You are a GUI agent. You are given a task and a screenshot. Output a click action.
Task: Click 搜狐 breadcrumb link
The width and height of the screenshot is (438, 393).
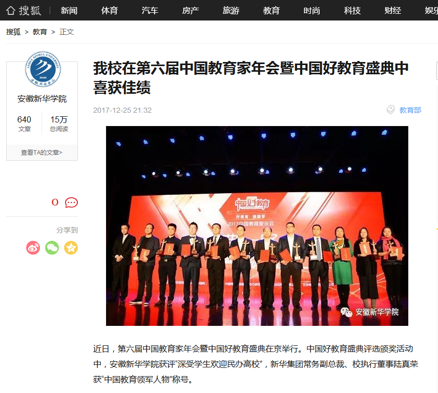point(13,32)
